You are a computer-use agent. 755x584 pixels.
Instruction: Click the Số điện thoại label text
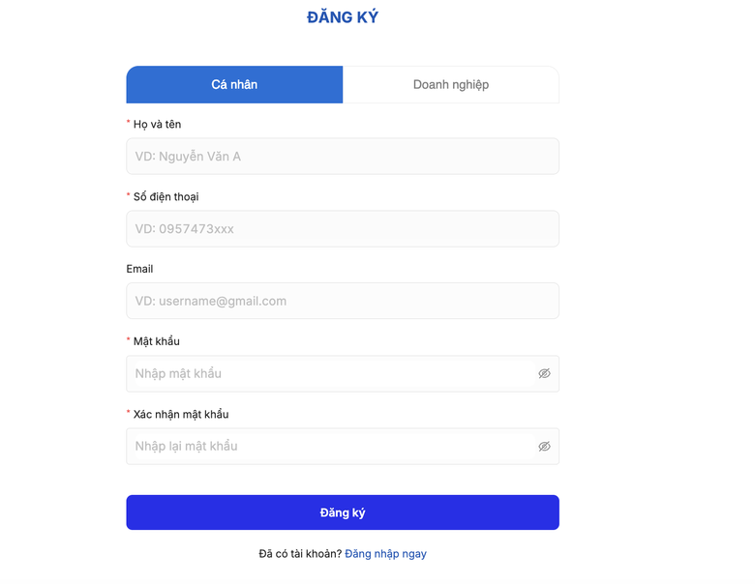[x=166, y=196]
